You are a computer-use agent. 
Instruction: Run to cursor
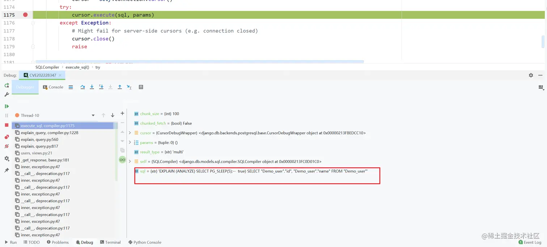pyautogui.click(x=129, y=87)
